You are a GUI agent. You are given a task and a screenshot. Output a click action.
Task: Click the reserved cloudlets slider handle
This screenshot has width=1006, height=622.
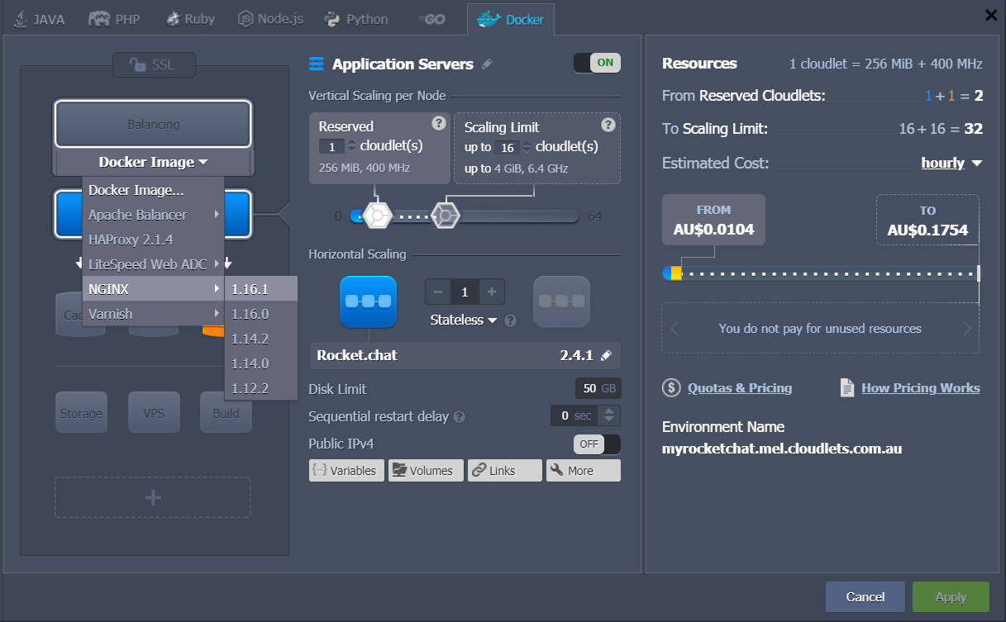pyautogui.click(x=377, y=216)
